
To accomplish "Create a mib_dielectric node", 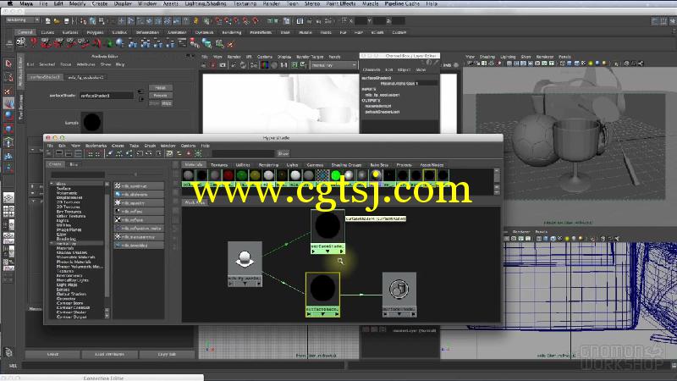I will point(139,195).
